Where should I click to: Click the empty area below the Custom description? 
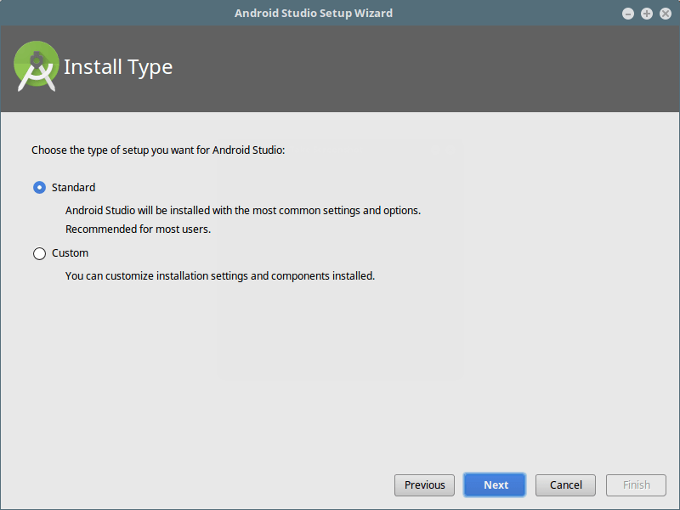340,374
